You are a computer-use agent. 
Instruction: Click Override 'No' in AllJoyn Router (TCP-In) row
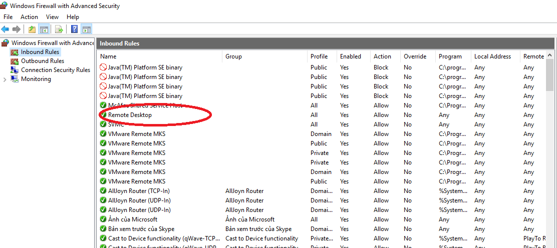[407, 191]
